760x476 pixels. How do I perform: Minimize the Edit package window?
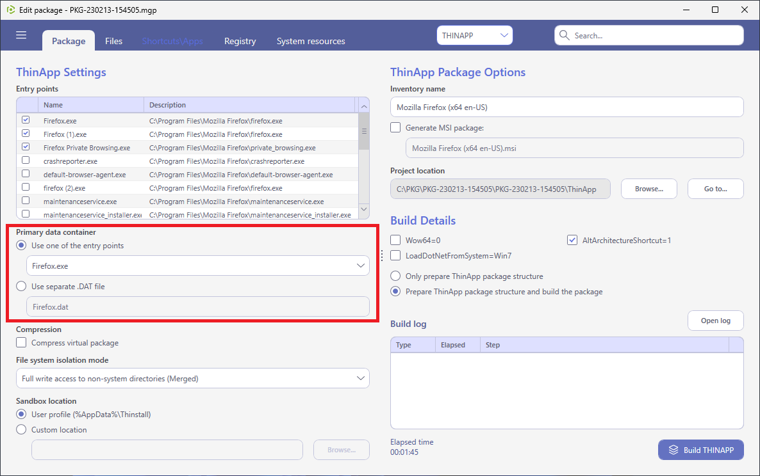(x=686, y=10)
